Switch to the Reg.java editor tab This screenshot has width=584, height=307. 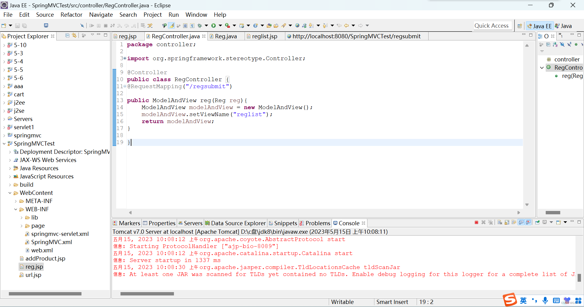tap(226, 36)
